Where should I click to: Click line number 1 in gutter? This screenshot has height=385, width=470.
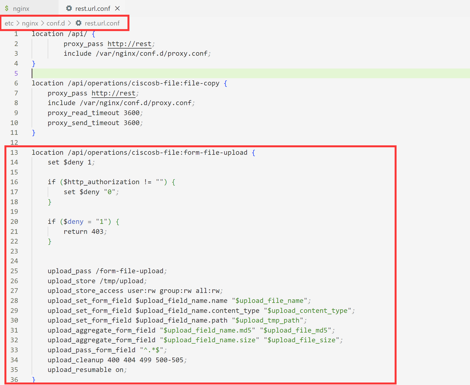coord(16,34)
